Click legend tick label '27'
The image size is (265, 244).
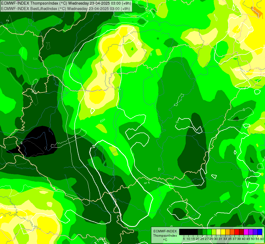(207, 239)
